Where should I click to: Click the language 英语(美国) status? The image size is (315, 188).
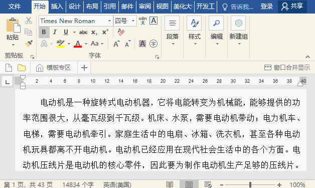coord(117,184)
